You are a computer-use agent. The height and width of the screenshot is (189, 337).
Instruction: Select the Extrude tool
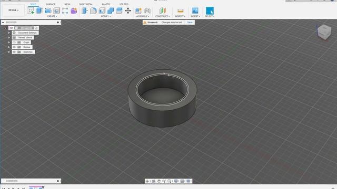[39, 10]
